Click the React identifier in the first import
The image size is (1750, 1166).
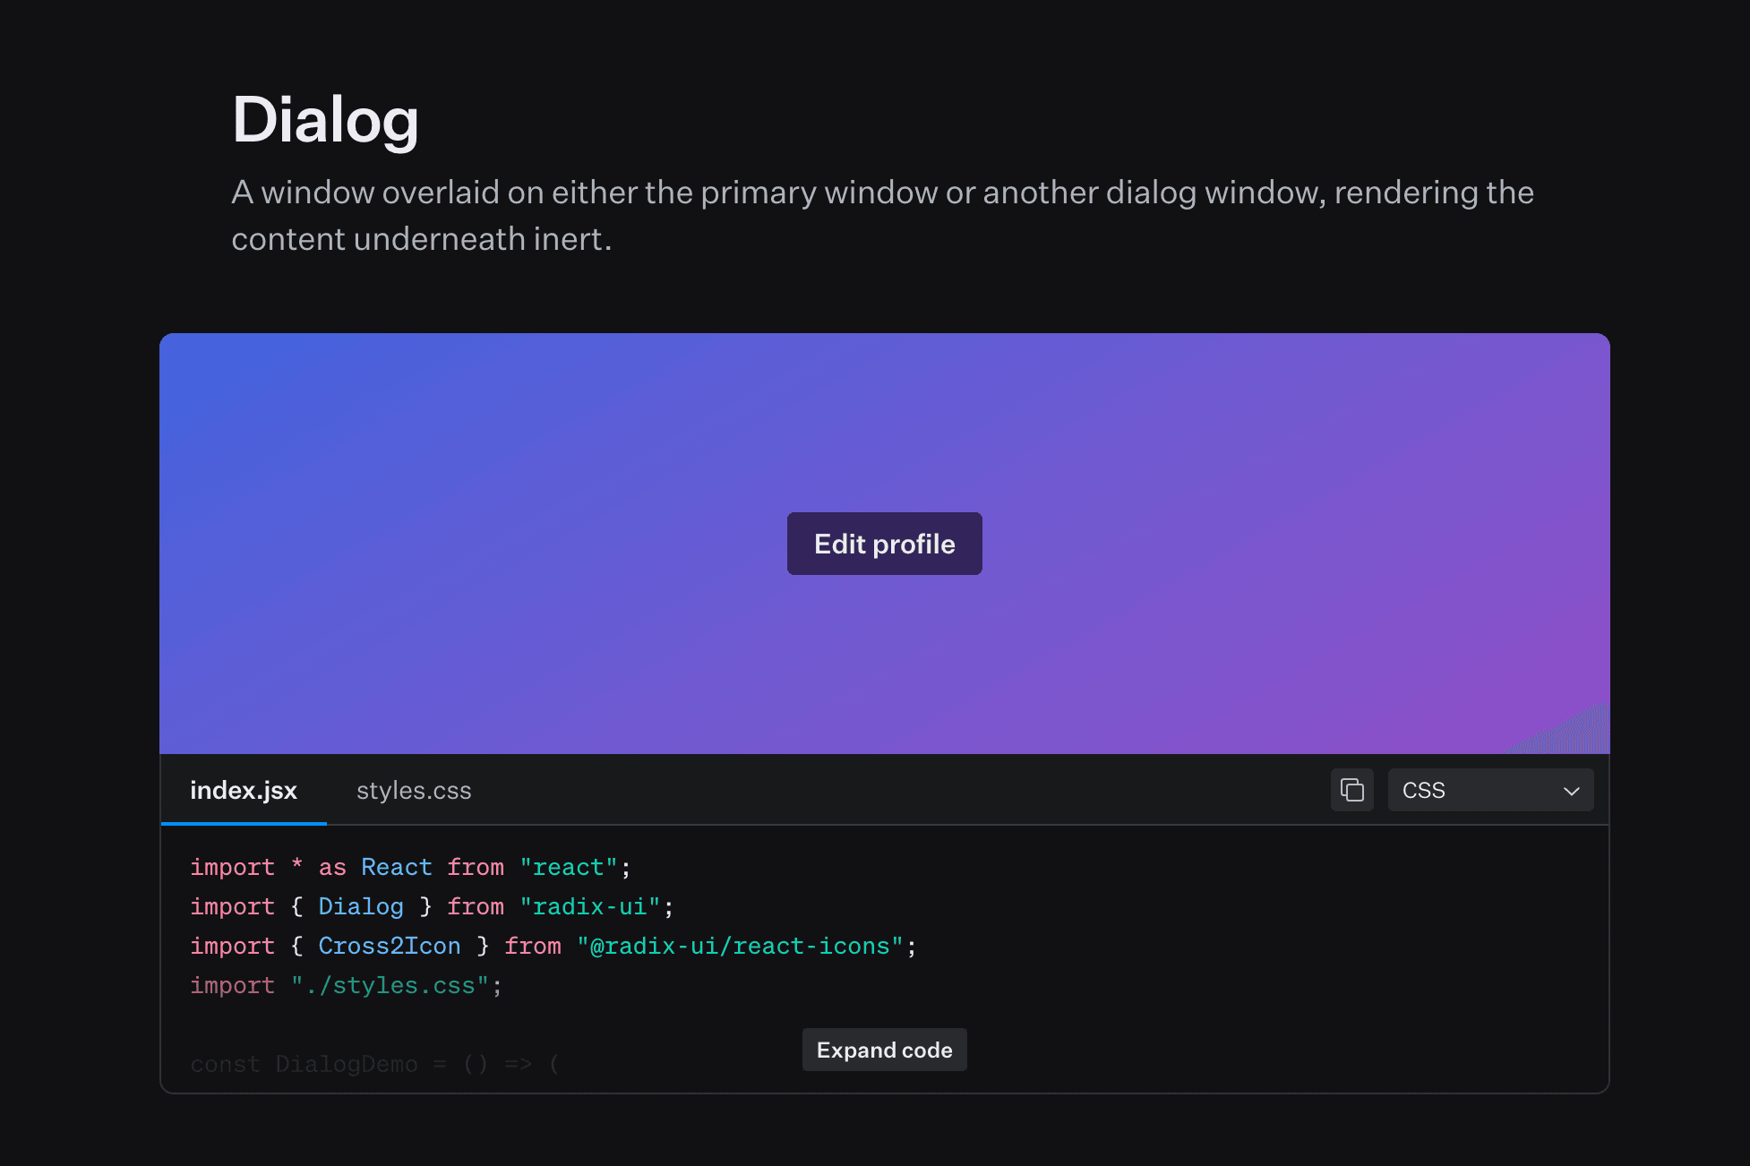[396, 867]
